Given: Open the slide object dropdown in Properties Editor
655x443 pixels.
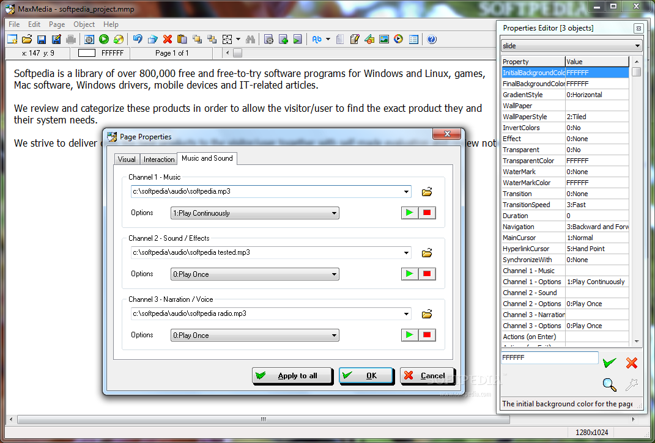Looking at the screenshot, I should 571,46.
